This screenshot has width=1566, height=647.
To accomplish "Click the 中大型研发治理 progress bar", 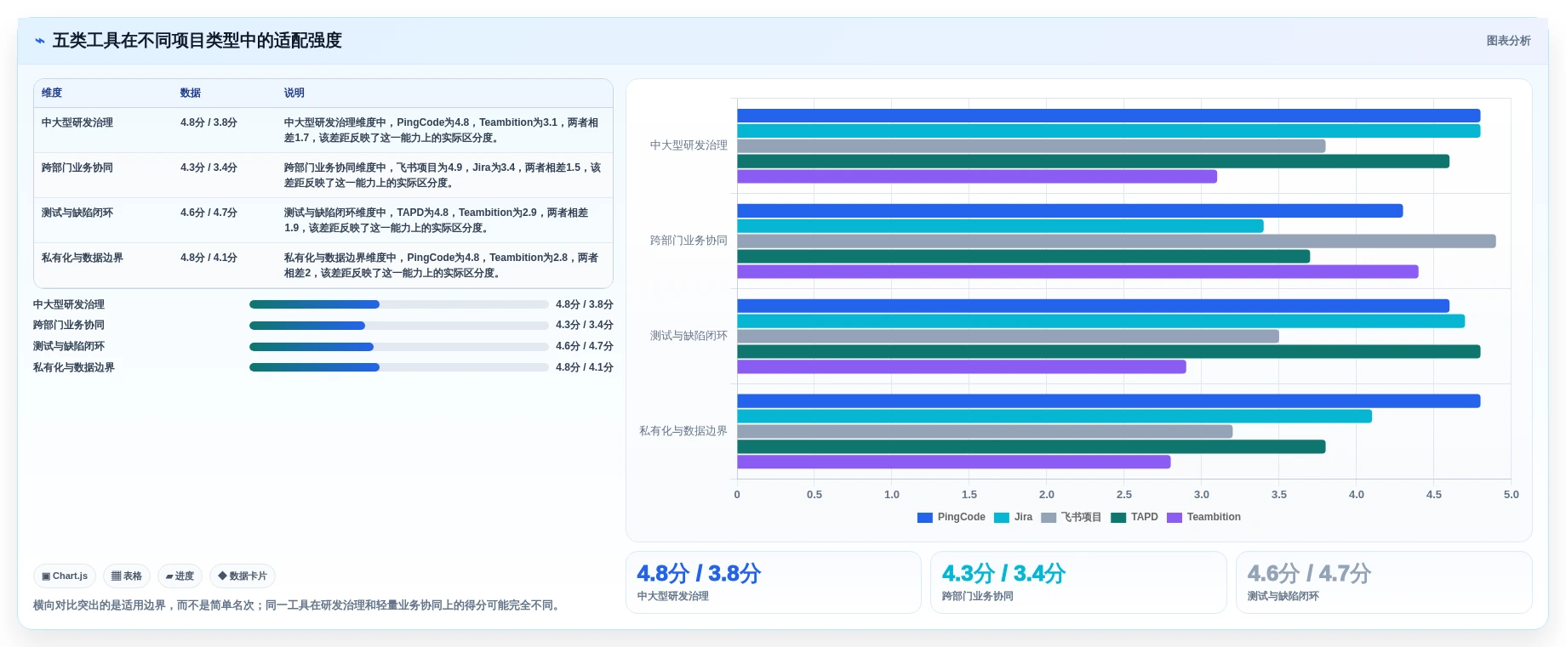I will coord(398,304).
